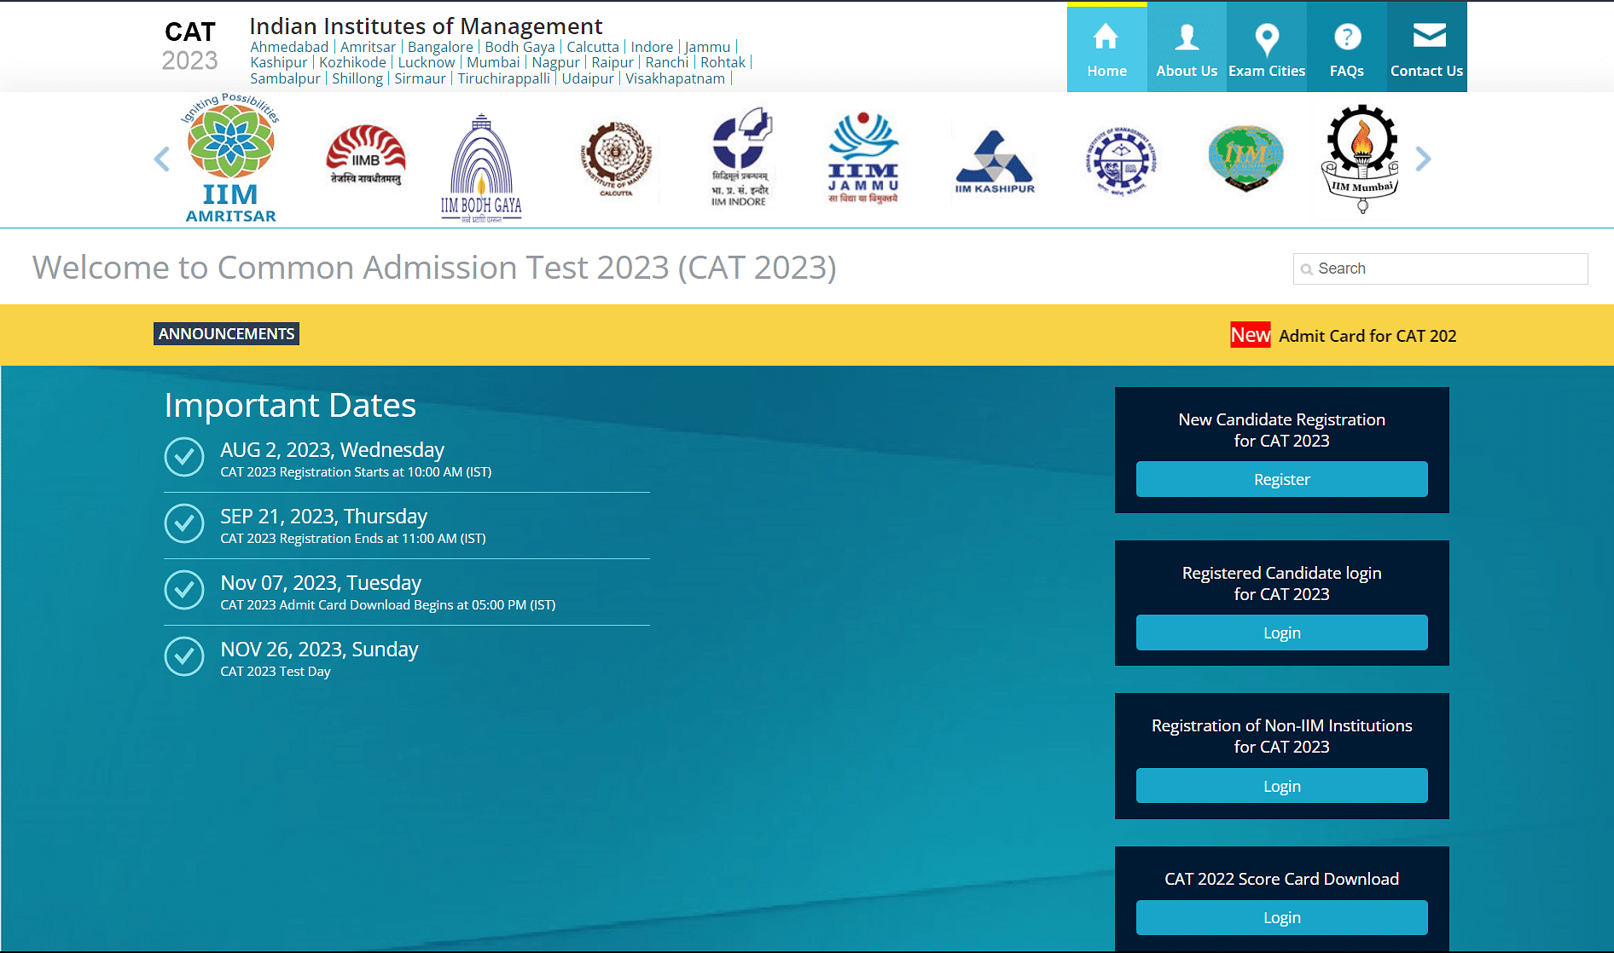Click the checkmark icon beside Nov 07, 2023
The width and height of the screenshot is (1614, 953).
184,590
